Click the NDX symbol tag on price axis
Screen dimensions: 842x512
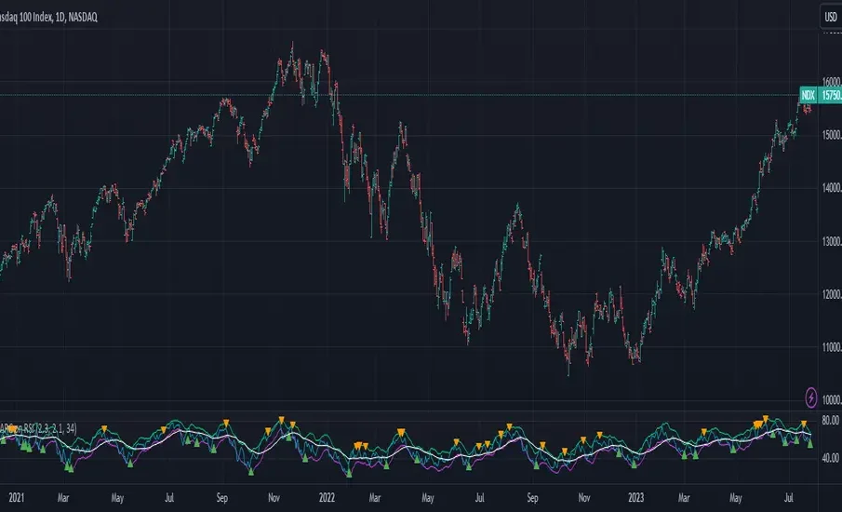[x=808, y=95]
